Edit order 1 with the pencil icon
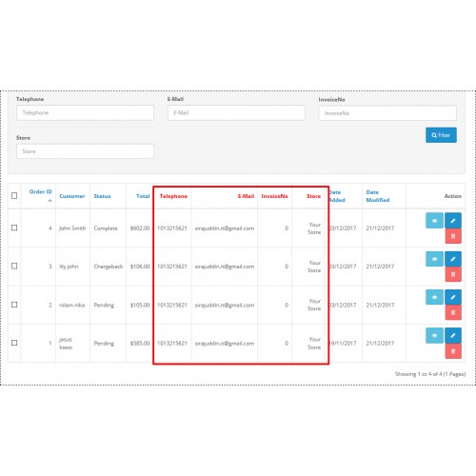This screenshot has height=476, width=476. pos(453,335)
